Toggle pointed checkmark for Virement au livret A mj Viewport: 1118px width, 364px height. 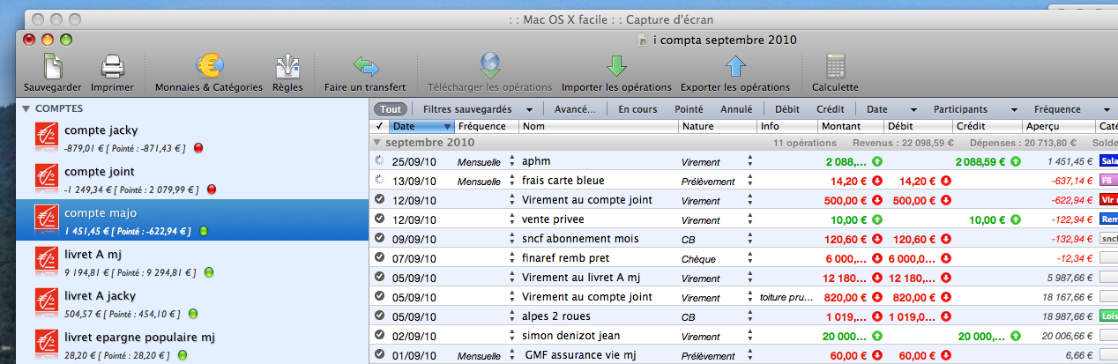(379, 277)
